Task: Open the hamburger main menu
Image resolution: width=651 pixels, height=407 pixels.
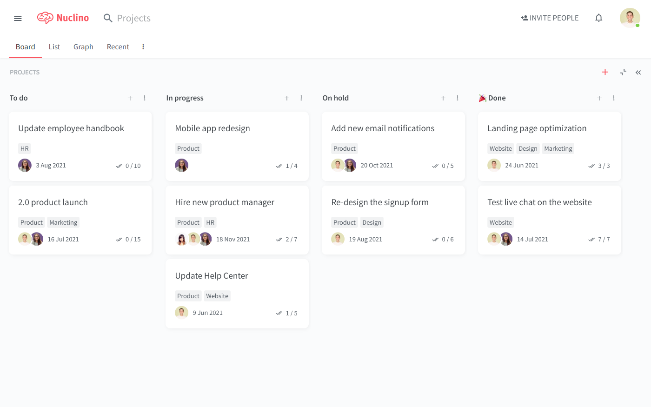Action: click(18, 18)
